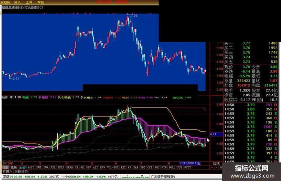Select the MACD indicator tab
Image resolution: width=281 pixels, height=181 pixels.
coord(31,167)
